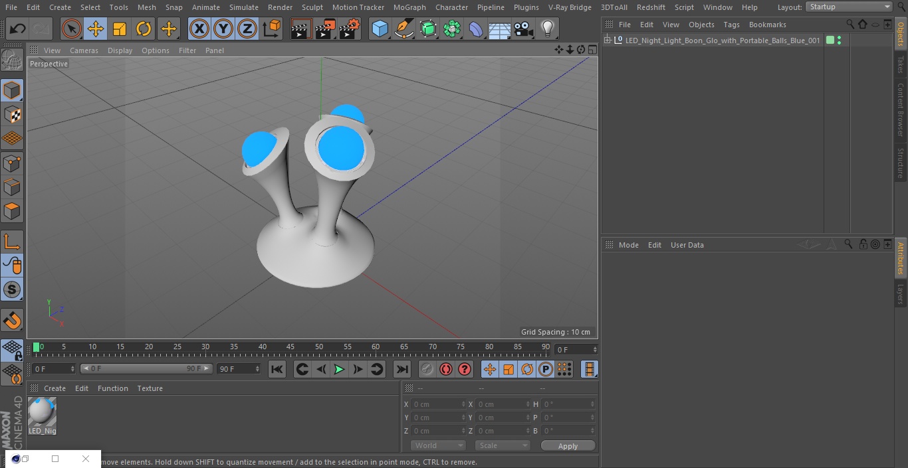Viewport: 908px width, 468px height.
Task: Add a Camera object
Action: tap(524, 29)
